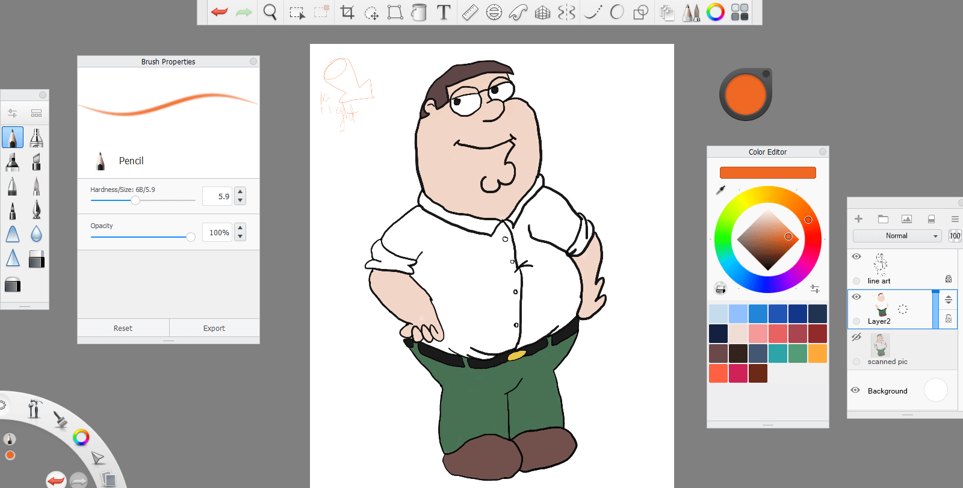Viewport: 963px width, 488px height.
Task: Decrease opacity with down stepper
Action: pyautogui.click(x=240, y=236)
